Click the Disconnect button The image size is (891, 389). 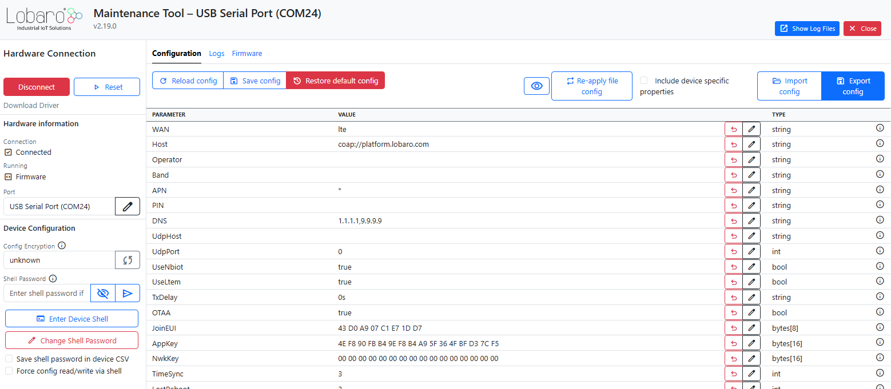(x=37, y=87)
